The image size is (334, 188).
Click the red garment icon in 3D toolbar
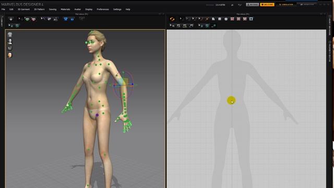(x=33, y=19)
